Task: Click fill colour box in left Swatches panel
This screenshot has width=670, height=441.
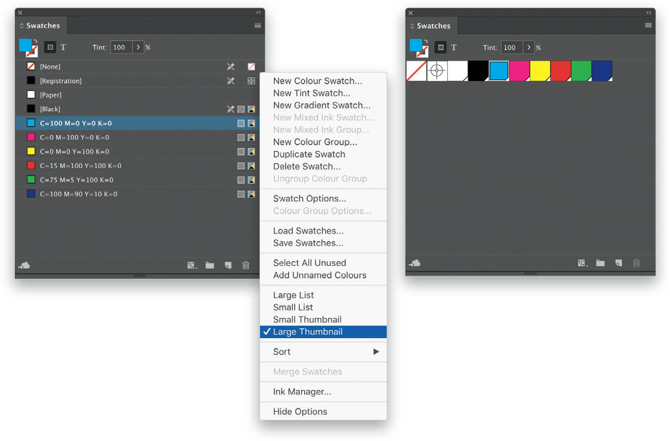Action: (x=25, y=45)
